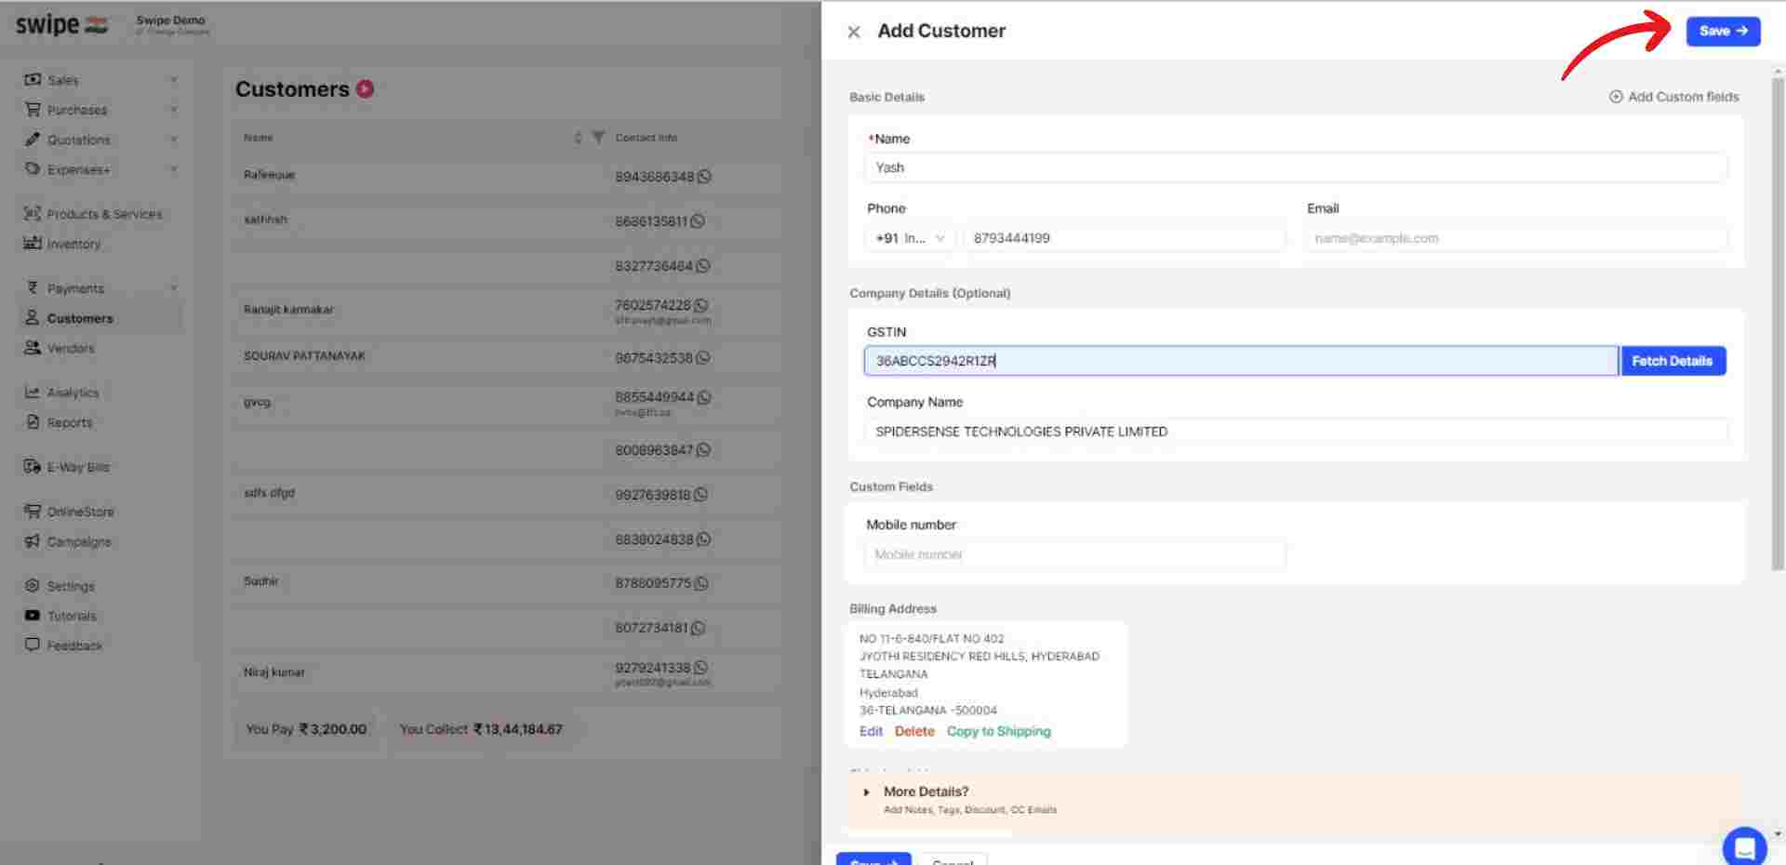Click the phone number field 8793444199
This screenshot has height=865, width=1786.
click(1125, 238)
